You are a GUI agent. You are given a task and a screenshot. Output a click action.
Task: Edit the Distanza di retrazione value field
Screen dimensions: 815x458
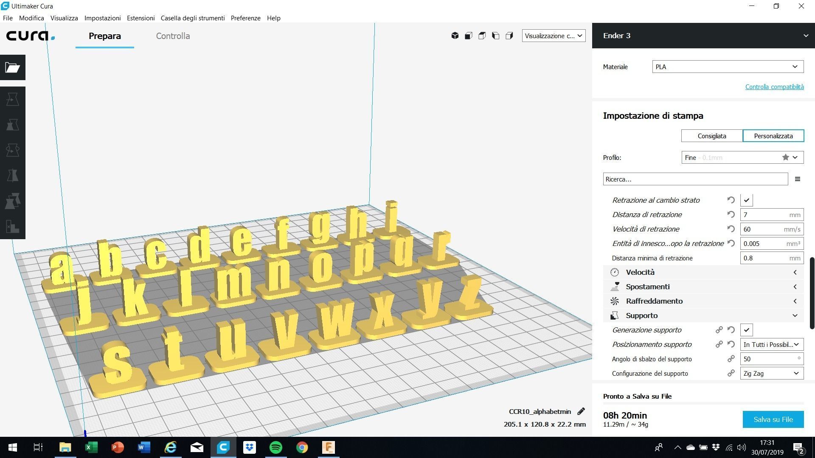(x=772, y=215)
